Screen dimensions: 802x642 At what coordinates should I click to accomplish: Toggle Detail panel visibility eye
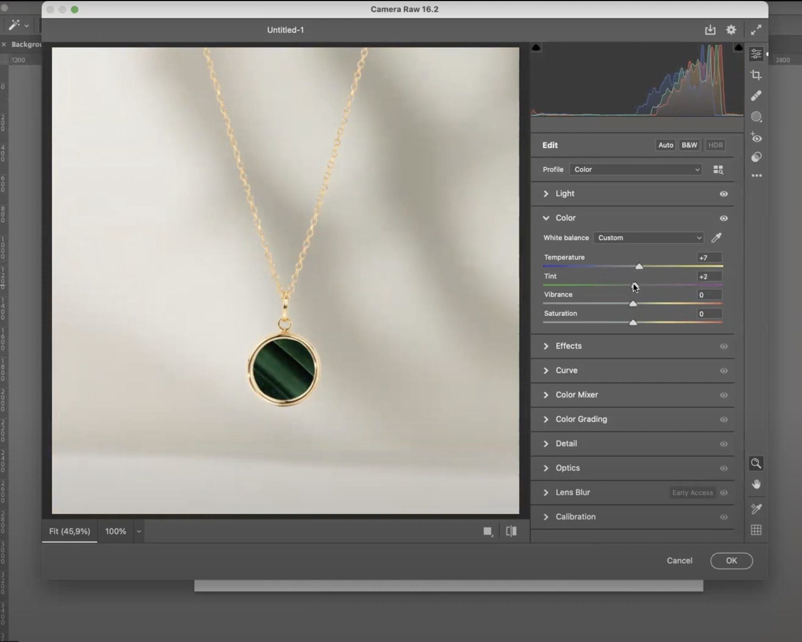tap(723, 444)
